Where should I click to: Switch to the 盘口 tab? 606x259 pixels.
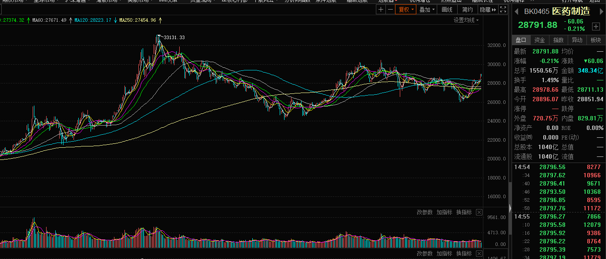tap(521, 40)
